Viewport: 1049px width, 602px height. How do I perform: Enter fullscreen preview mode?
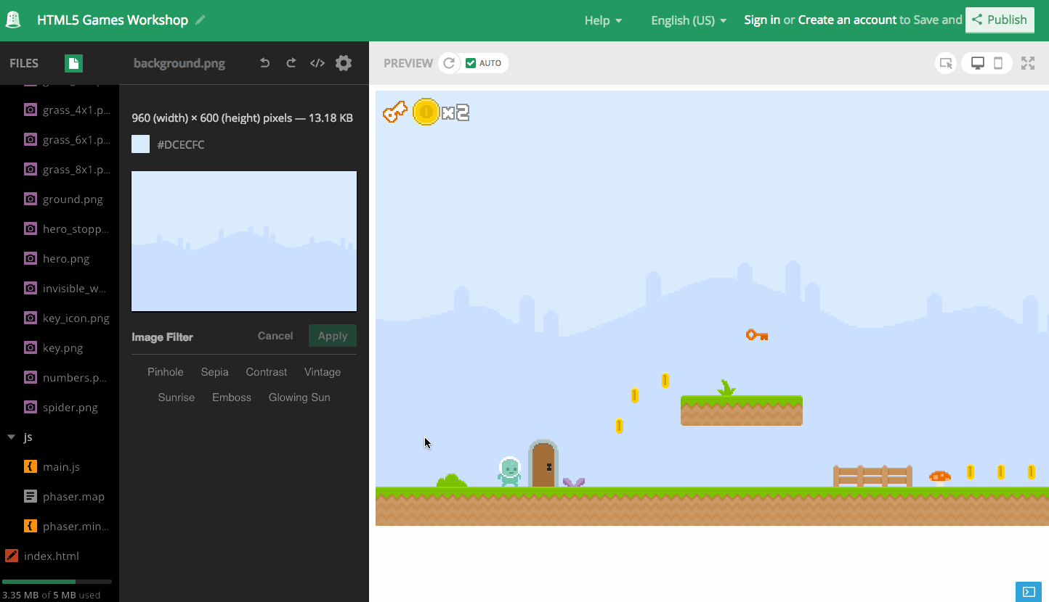click(x=1028, y=63)
